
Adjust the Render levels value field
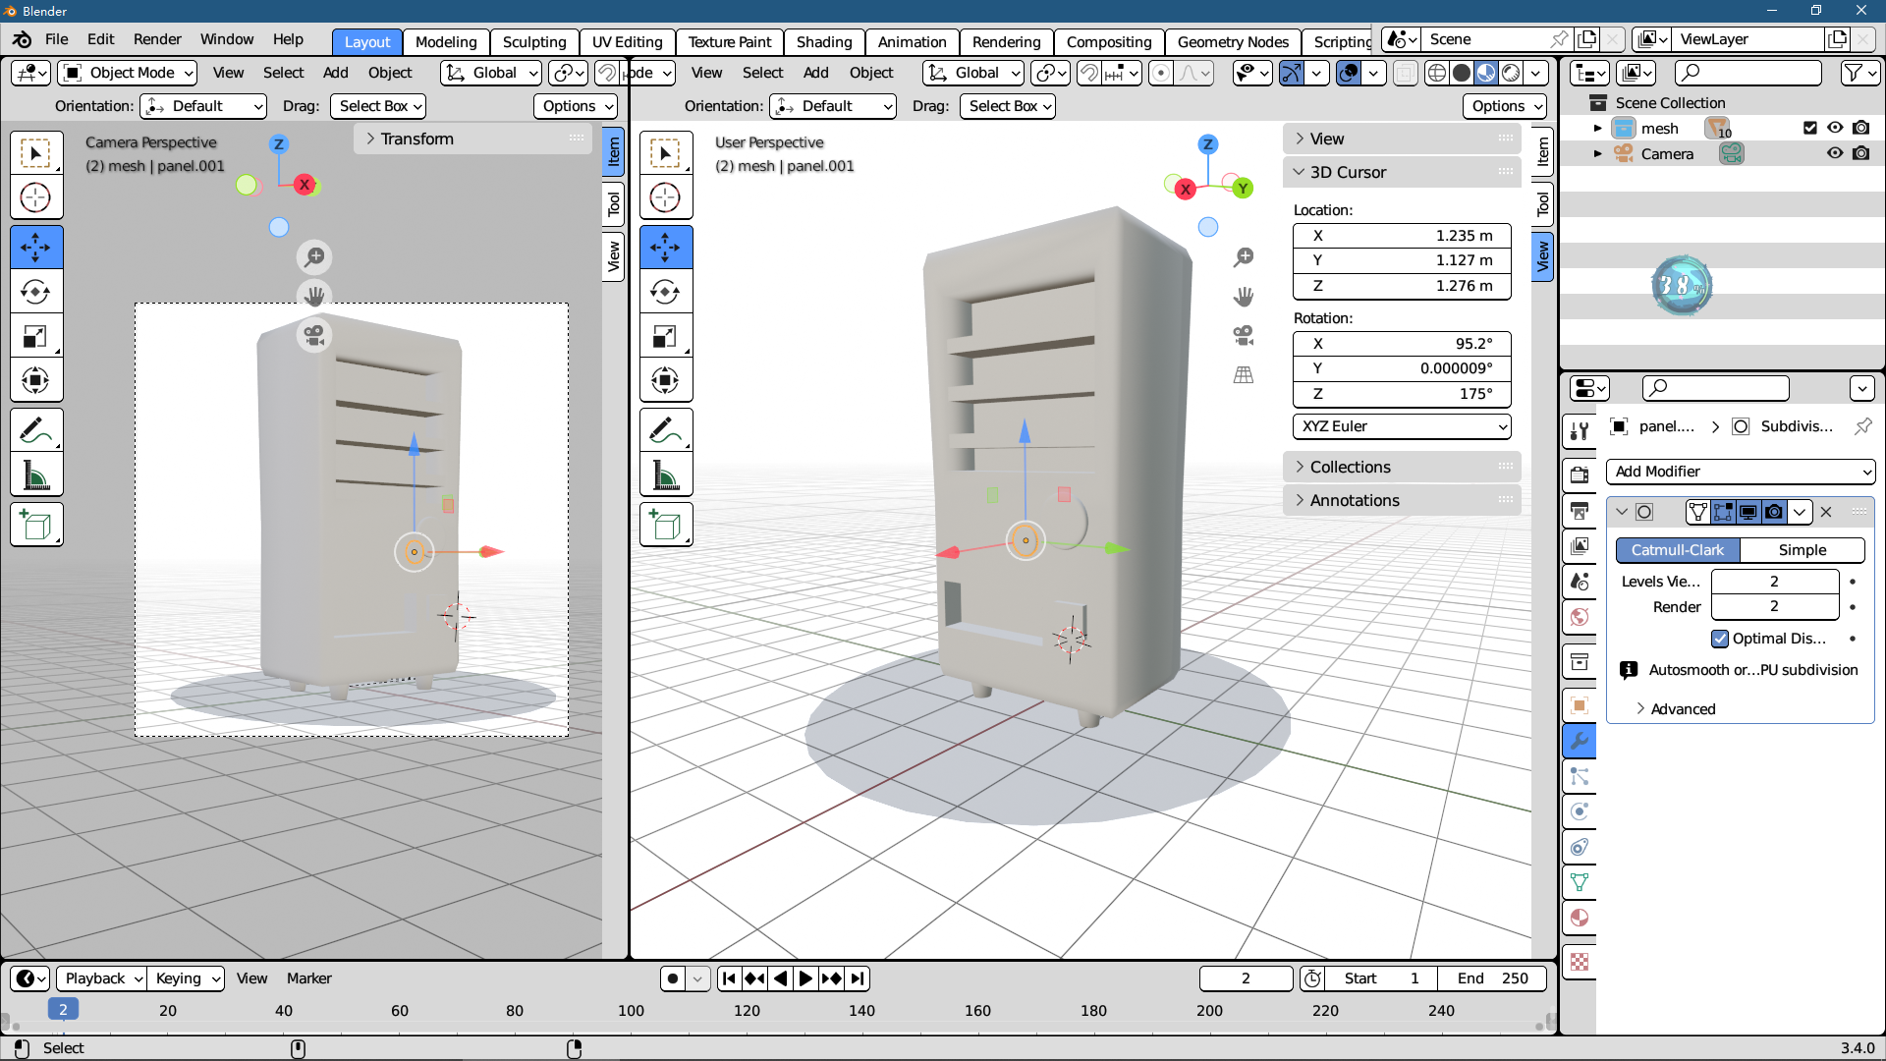click(x=1774, y=607)
